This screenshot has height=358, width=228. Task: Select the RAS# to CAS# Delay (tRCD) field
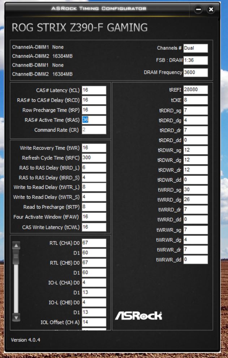pos(94,100)
